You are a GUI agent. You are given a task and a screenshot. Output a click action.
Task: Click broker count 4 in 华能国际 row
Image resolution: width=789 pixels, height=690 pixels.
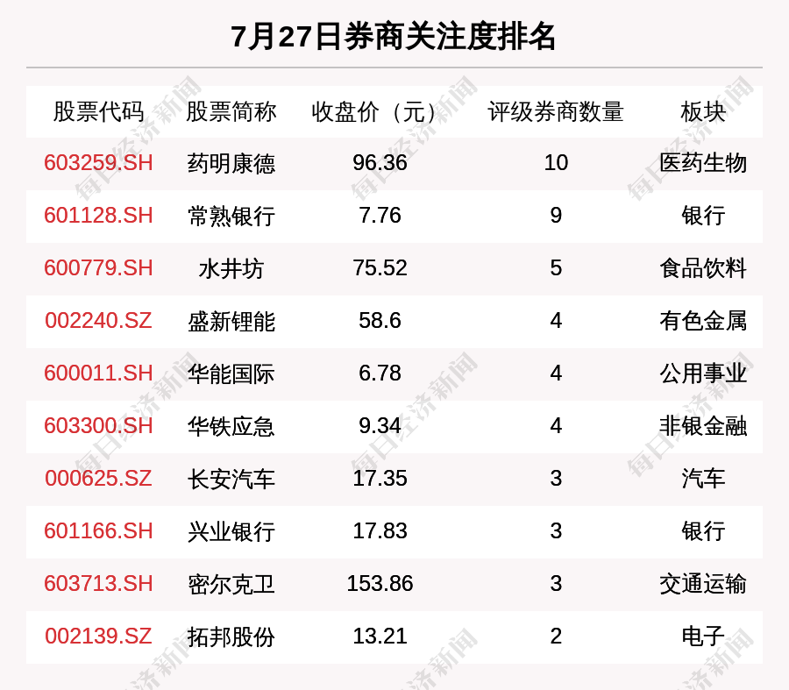556,373
